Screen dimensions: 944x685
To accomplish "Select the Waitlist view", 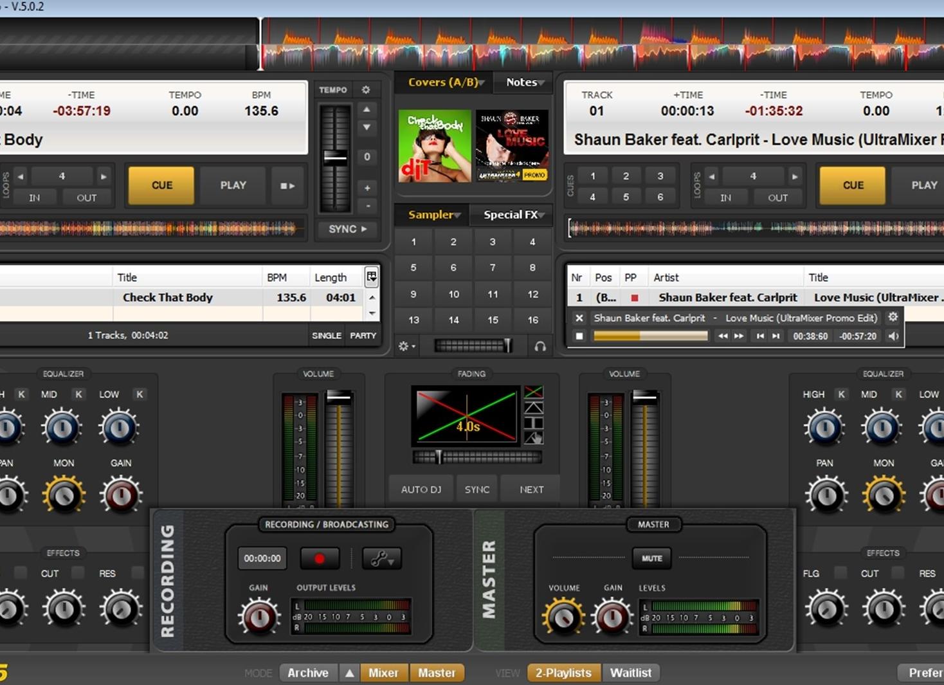I will 630,673.
